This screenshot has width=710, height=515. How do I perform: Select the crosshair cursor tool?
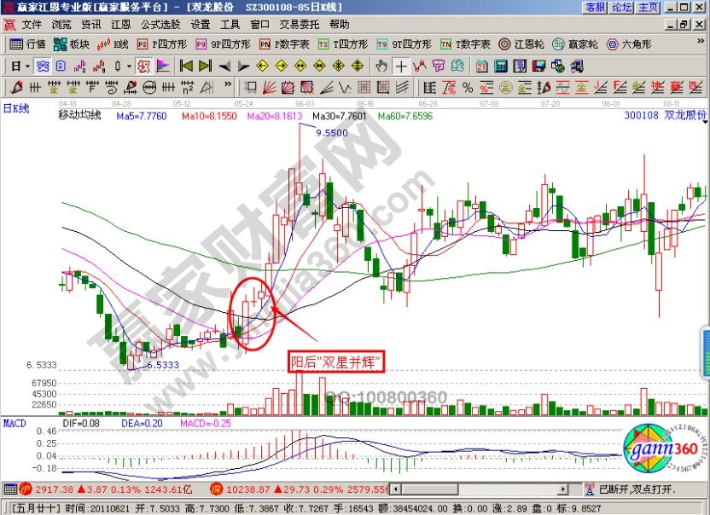[x=400, y=66]
